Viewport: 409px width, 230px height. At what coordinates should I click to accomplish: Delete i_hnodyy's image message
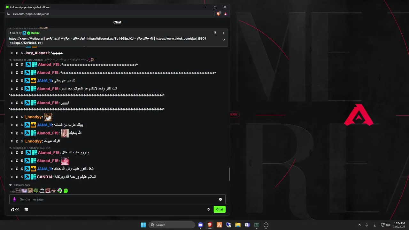12,117
